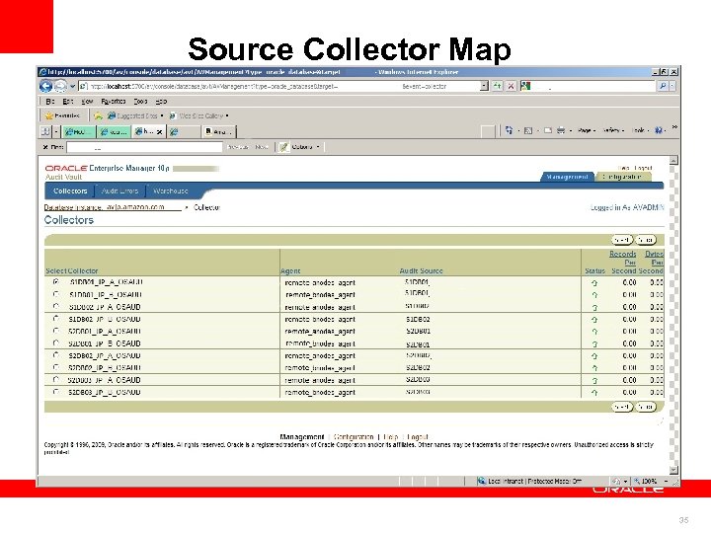Select the S1DB02_IP_A_OSAUD collector radio
Viewport: 711px width, 533px height.
[55, 306]
